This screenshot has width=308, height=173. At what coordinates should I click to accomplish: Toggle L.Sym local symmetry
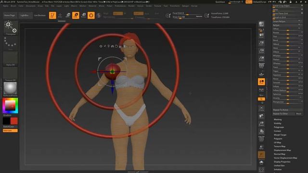[x=261, y=90]
